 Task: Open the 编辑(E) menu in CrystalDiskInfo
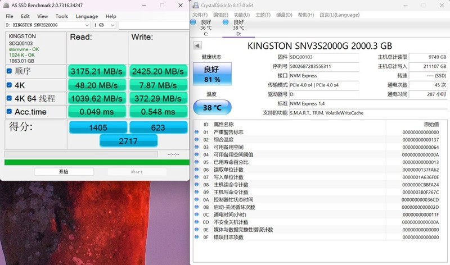(220, 15)
